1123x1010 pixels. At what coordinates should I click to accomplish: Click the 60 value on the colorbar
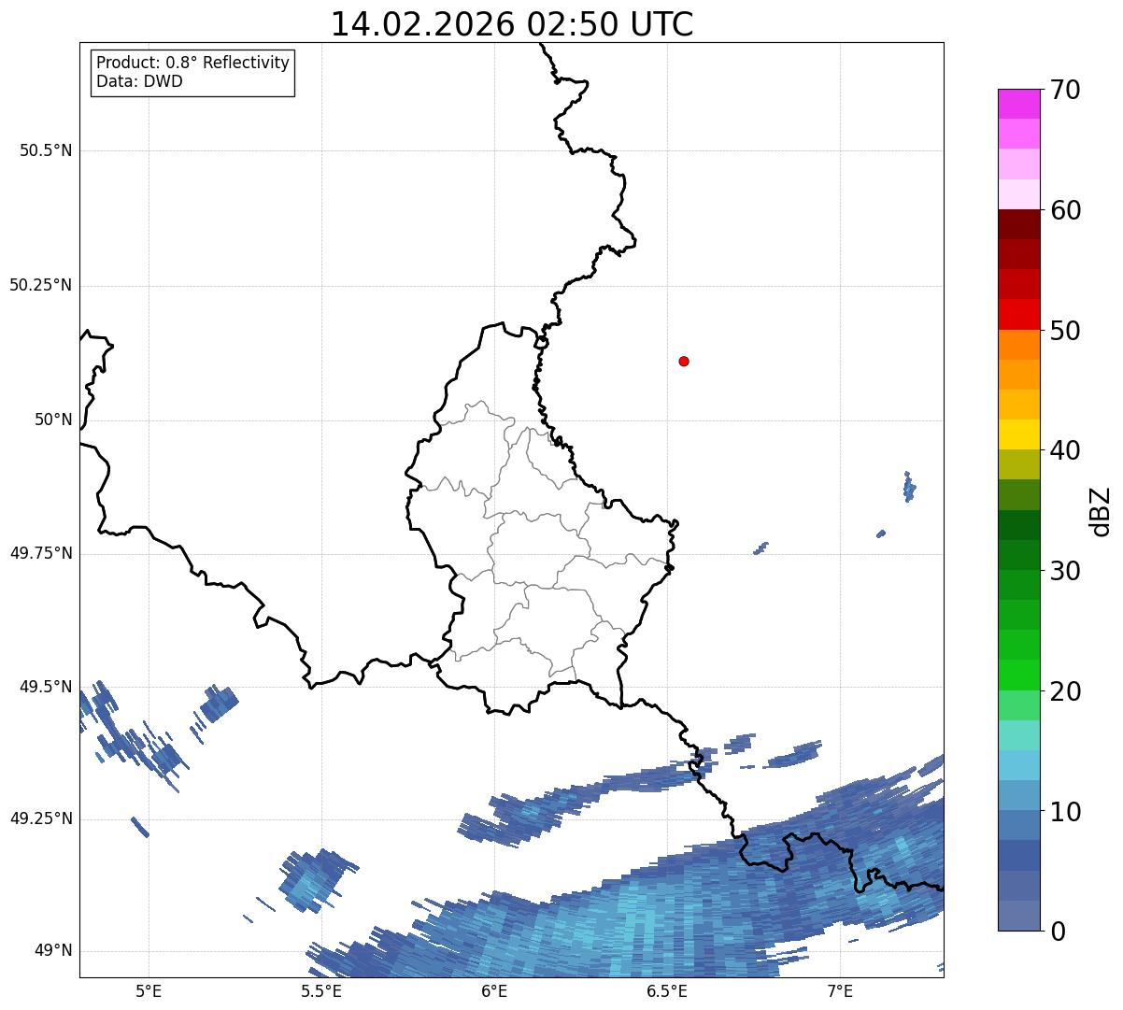pyautogui.click(x=1065, y=210)
